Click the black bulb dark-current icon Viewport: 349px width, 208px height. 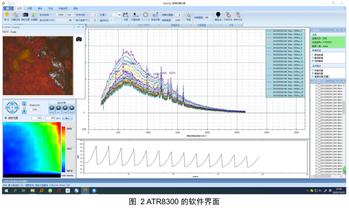pos(218,15)
